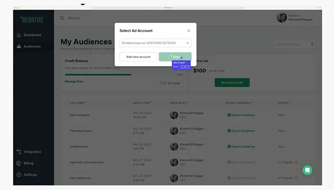Open Audiences in the sidebar

pos(32,46)
